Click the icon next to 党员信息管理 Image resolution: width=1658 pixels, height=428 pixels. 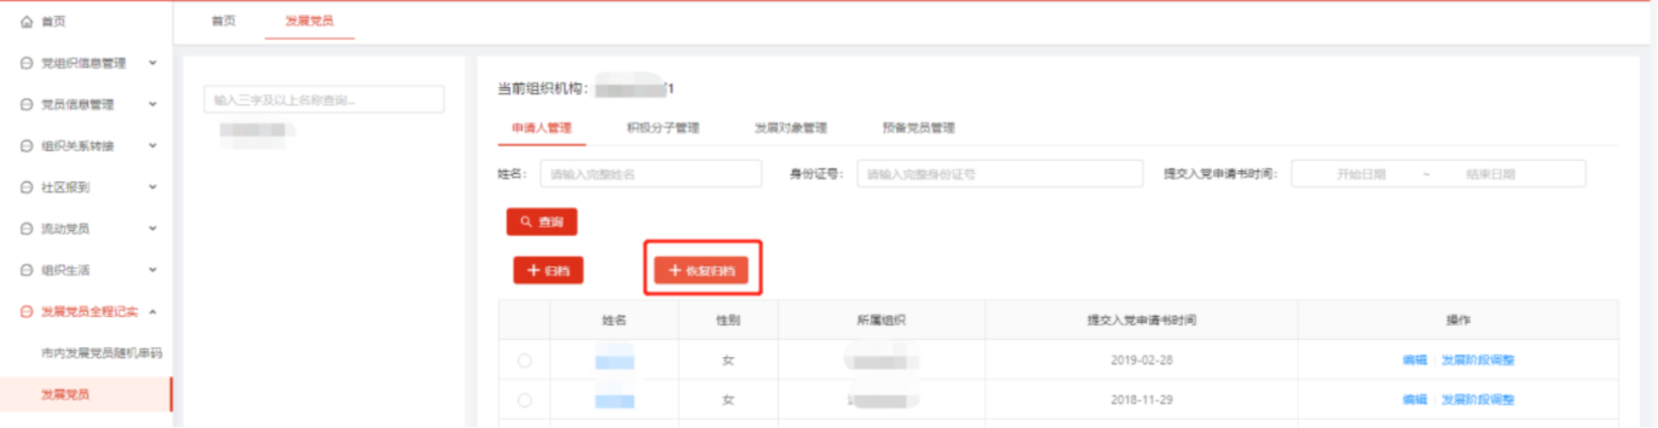27,105
